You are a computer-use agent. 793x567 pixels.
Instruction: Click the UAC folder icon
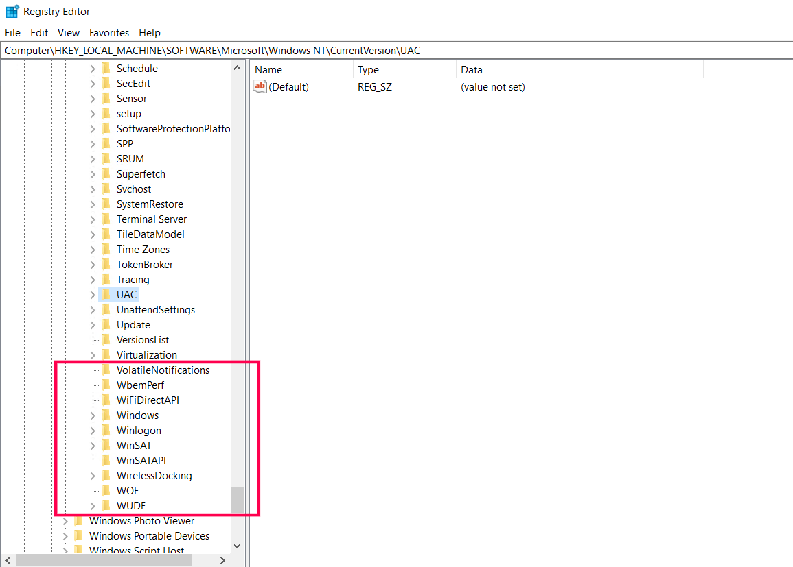coord(106,294)
